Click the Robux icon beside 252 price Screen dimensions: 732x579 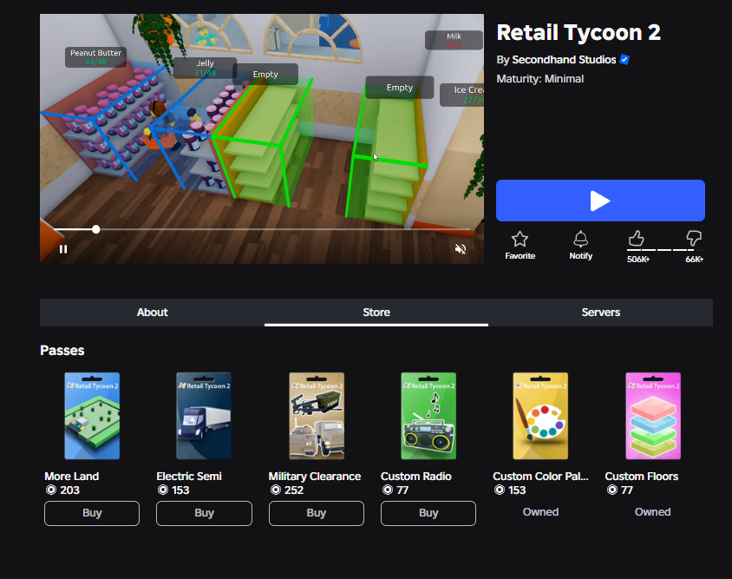276,490
